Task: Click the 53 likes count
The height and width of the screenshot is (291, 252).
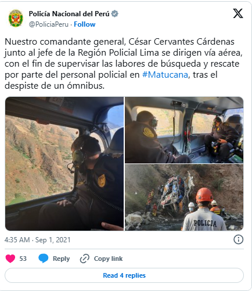Action: pyautogui.click(x=23, y=259)
